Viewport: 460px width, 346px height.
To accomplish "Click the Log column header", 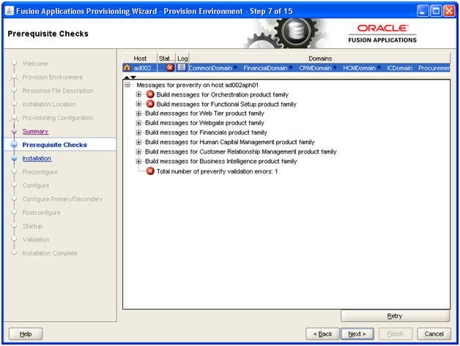I will coord(182,59).
